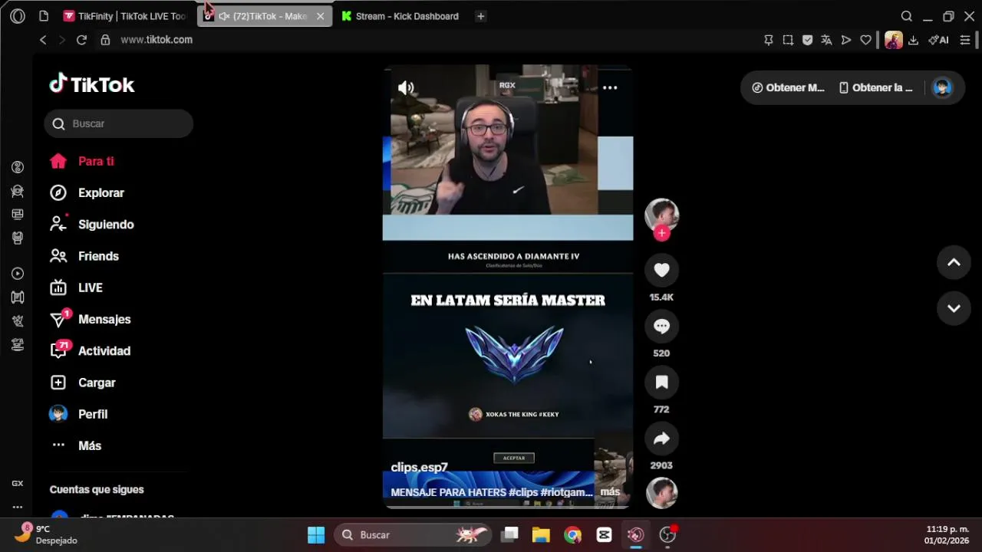Close the TikTok browser tab
This screenshot has width=982, height=552.
(x=321, y=16)
